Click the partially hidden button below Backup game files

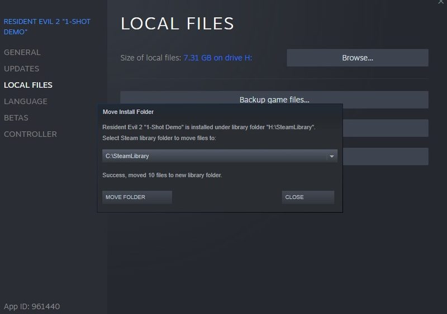click(x=386, y=128)
